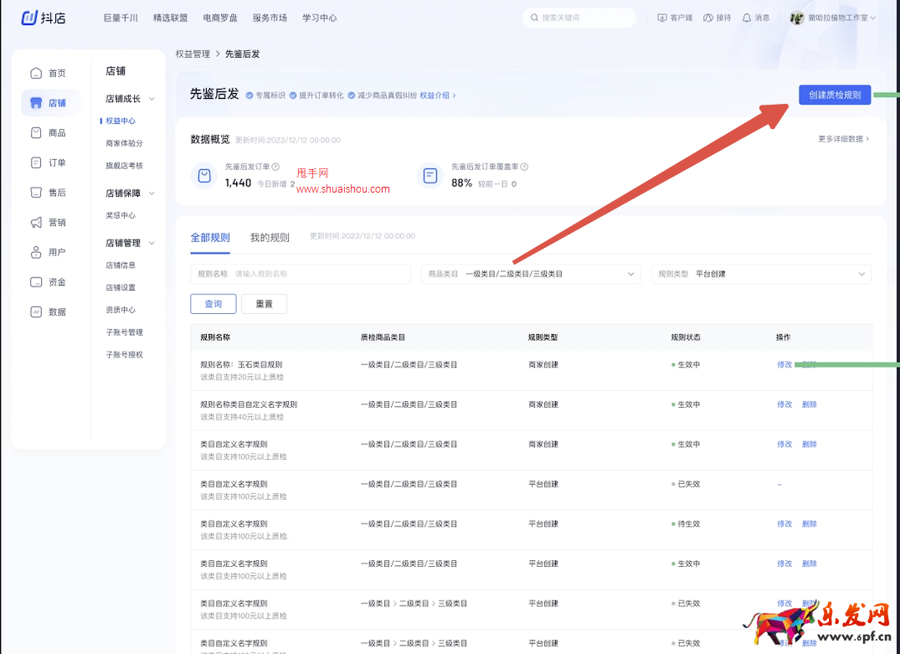Open the 权益介绍 link
Image resolution: width=900 pixels, height=654 pixels.
(437, 95)
